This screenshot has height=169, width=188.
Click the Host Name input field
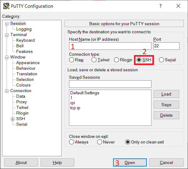tap(110, 46)
